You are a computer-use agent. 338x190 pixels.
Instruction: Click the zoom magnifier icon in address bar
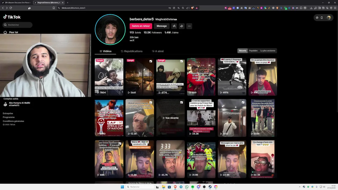[183, 8]
